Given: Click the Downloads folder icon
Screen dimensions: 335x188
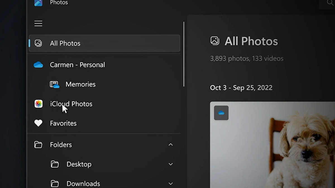Looking at the screenshot, I should (x=55, y=184).
